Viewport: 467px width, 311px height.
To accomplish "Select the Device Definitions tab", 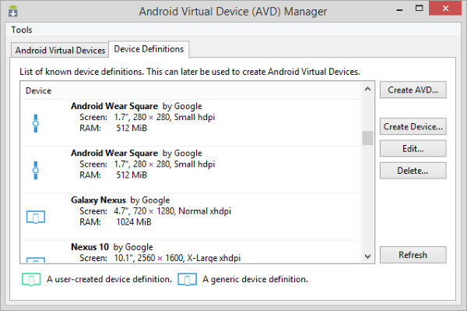I will point(149,49).
